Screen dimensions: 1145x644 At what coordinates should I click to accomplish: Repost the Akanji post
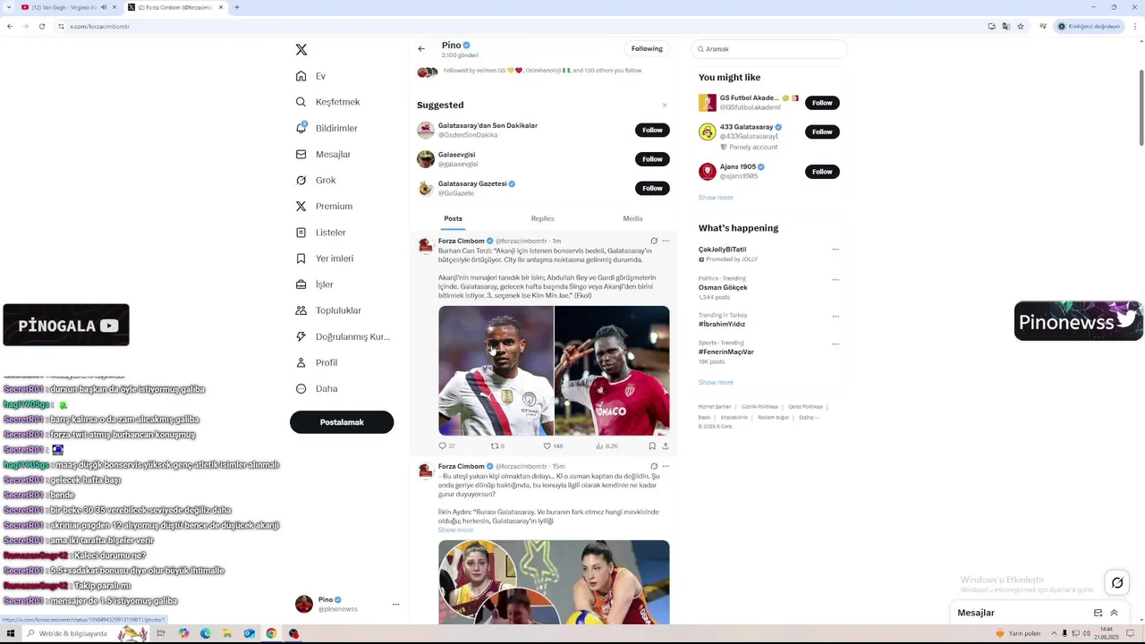[497, 445]
